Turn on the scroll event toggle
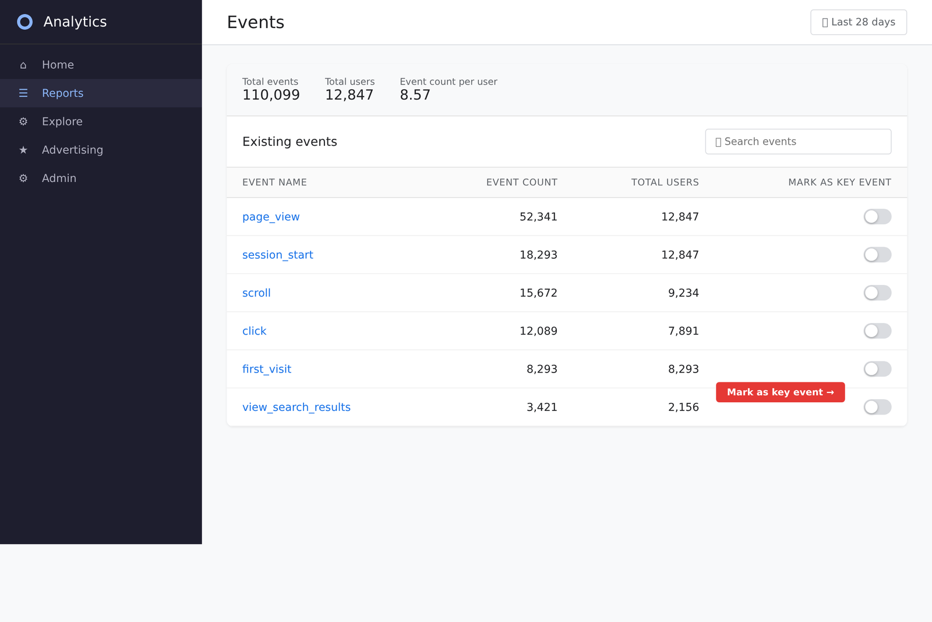This screenshot has width=932, height=622. click(x=877, y=293)
